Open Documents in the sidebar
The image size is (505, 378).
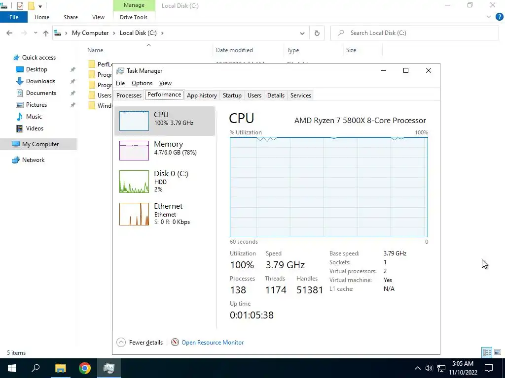coord(41,93)
